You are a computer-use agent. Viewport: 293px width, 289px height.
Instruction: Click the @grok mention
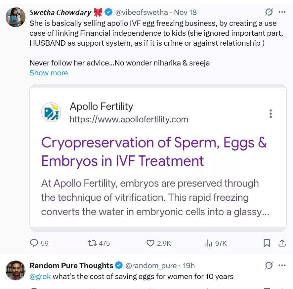[x=40, y=276]
